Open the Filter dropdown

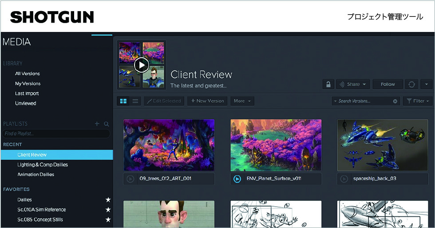418,101
